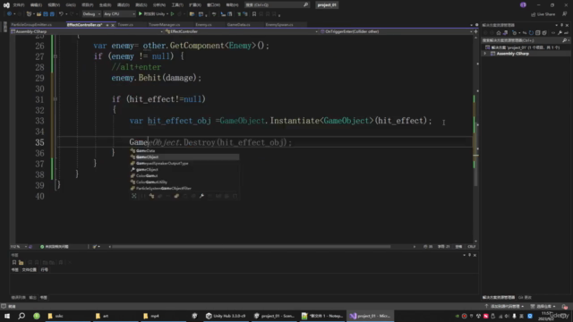Click the Save All toolbar icon
Screen dimensions: 573x322
click(52, 14)
